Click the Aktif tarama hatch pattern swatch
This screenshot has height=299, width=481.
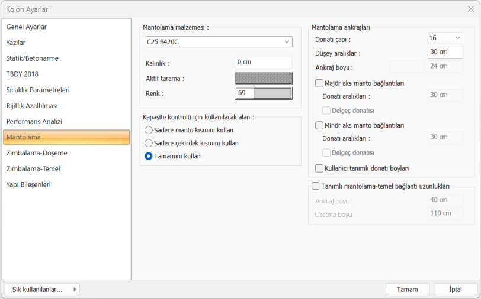pyautogui.click(x=264, y=78)
